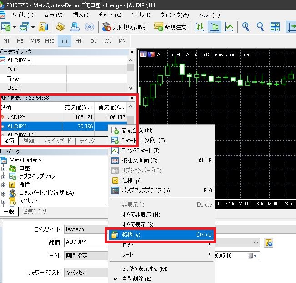This screenshot has height=283, width=296.
Task: Open the ソート submenu
Action: click(x=162, y=254)
